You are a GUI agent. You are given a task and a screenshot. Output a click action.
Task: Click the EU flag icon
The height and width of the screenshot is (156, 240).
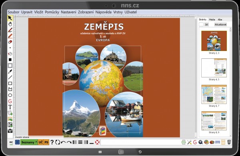pos(17,142)
